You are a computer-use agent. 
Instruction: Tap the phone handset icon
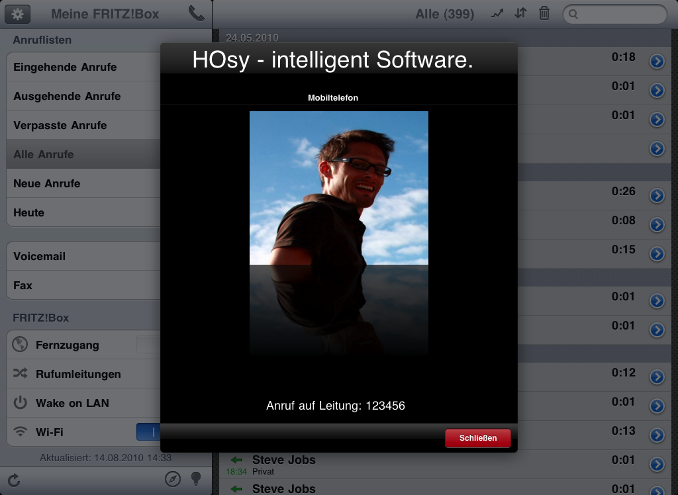point(196,13)
